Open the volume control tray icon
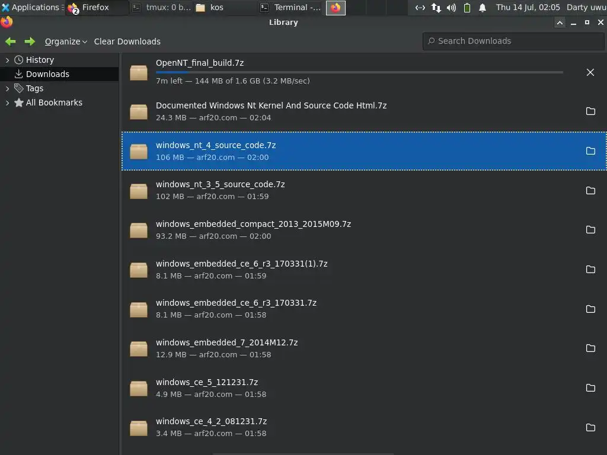 coord(451,7)
